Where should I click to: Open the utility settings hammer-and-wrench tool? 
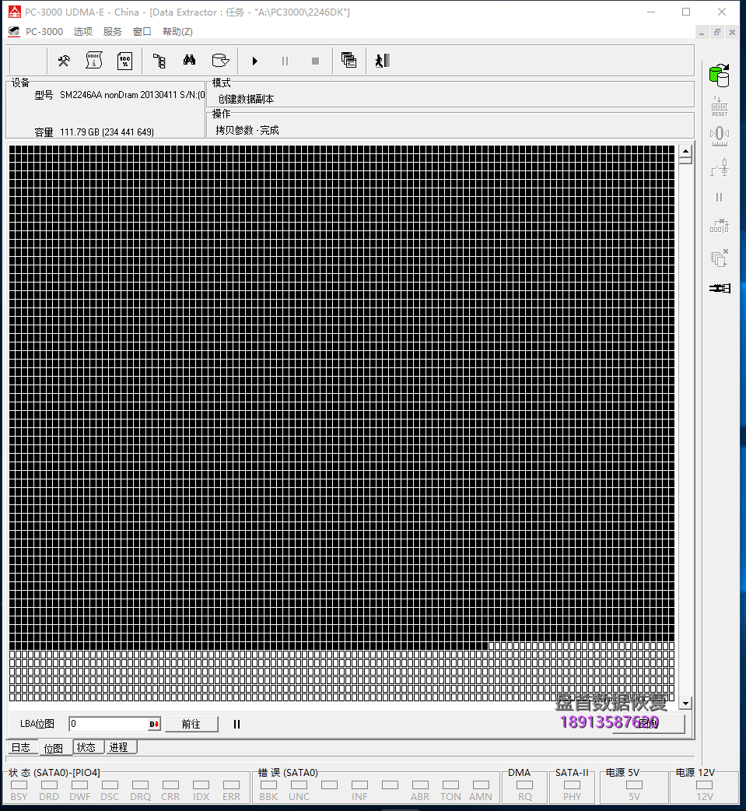click(x=64, y=61)
